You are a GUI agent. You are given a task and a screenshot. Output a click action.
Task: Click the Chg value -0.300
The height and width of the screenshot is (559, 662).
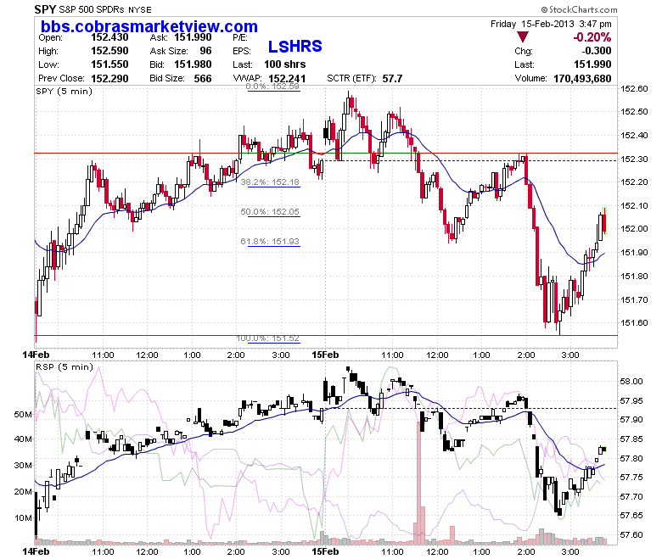click(596, 51)
